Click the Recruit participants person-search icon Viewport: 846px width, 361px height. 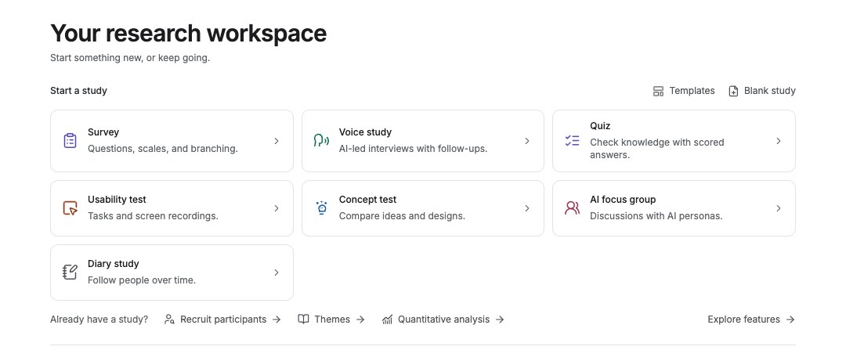click(x=169, y=319)
